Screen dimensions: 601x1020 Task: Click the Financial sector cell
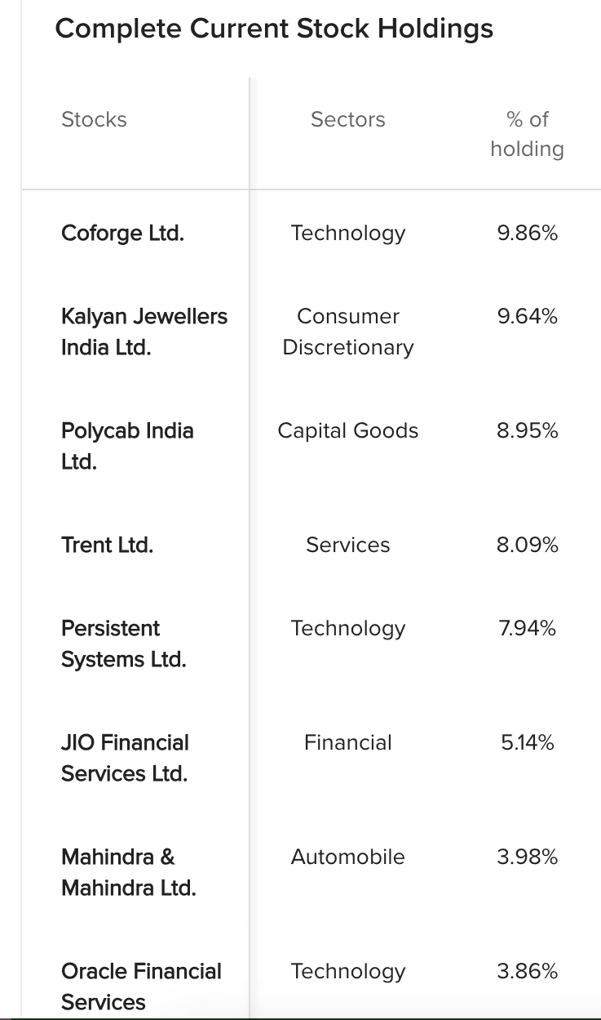pos(348,742)
